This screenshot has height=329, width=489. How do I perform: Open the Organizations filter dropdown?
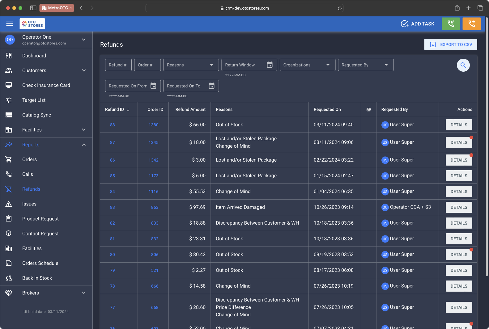pos(307,65)
